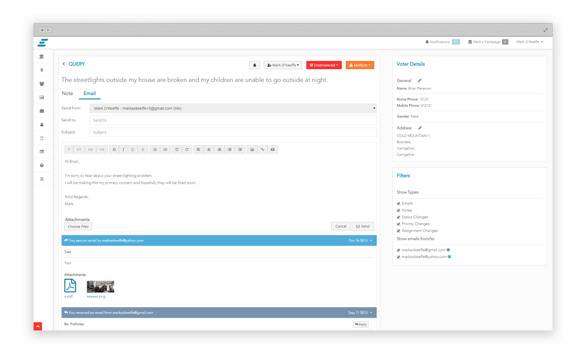The height and width of the screenshot is (354, 586).
Task: Open the map pin icon in sidebar
Action: tap(42, 70)
